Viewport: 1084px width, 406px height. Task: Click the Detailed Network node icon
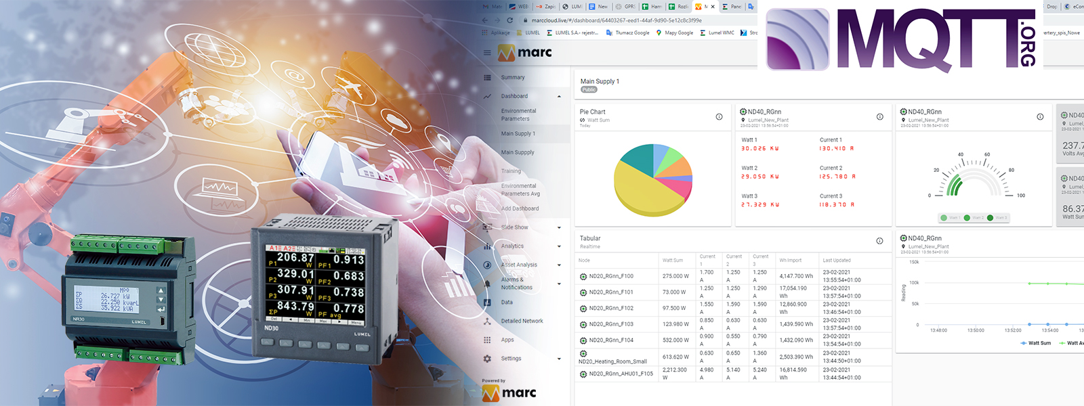coord(487,321)
